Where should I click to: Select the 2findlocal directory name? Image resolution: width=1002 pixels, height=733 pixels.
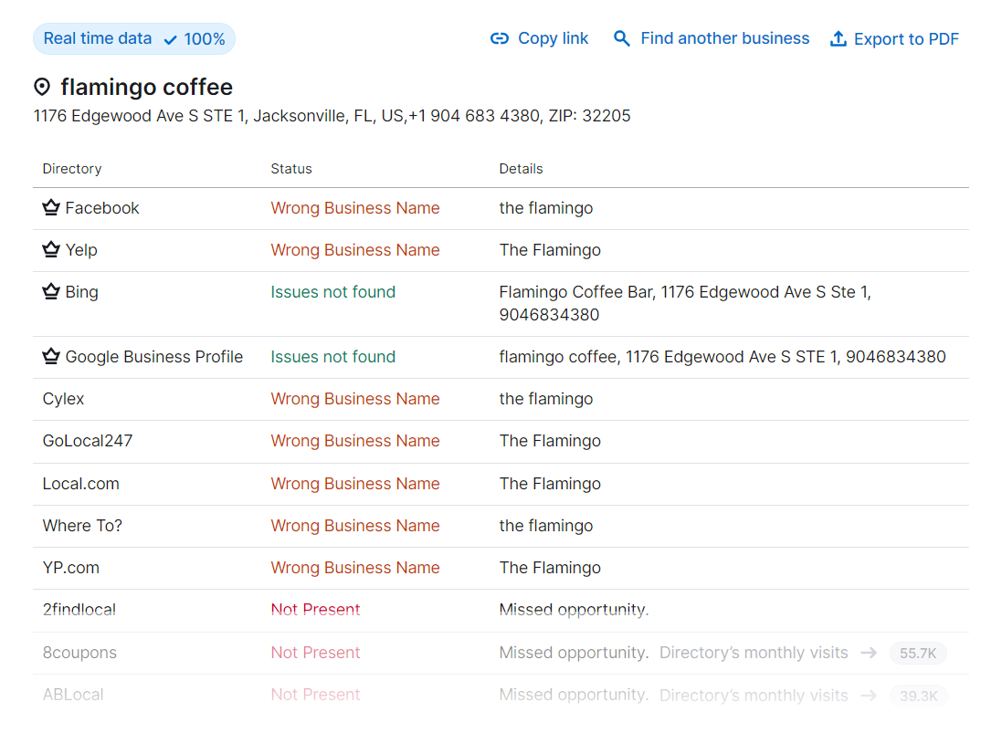79,610
